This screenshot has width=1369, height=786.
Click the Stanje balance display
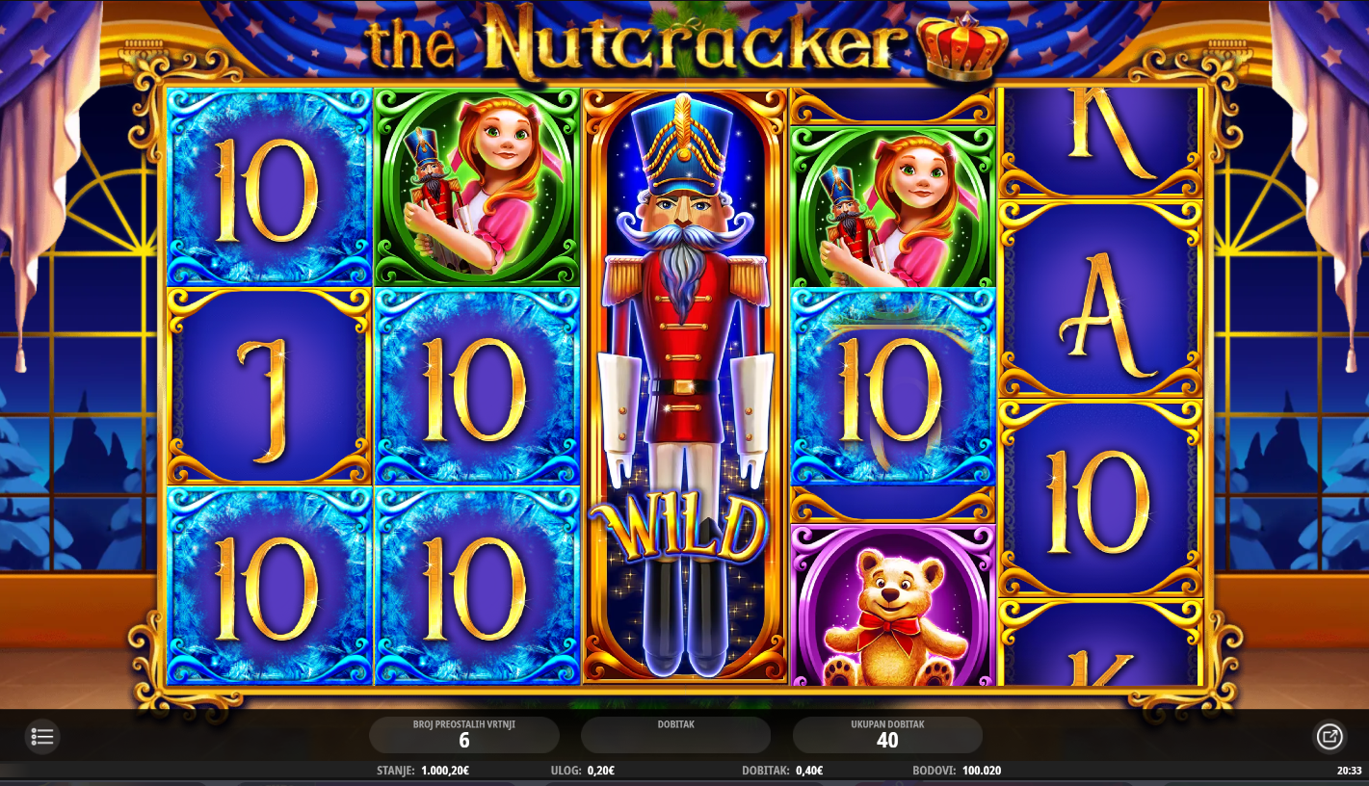point(423,771)
